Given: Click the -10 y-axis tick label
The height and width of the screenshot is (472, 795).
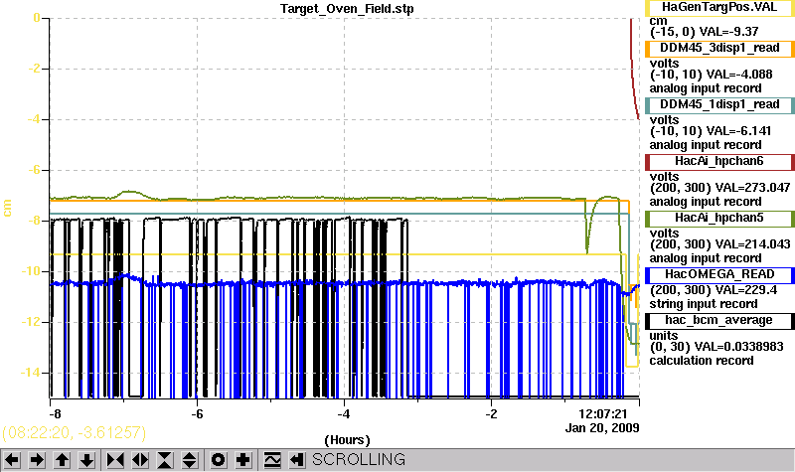Looking at the screenshot, I should point(30,271).
